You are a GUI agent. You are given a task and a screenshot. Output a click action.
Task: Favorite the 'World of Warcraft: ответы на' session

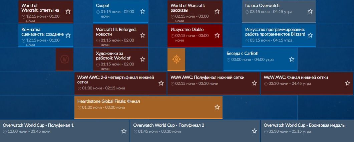68,12
